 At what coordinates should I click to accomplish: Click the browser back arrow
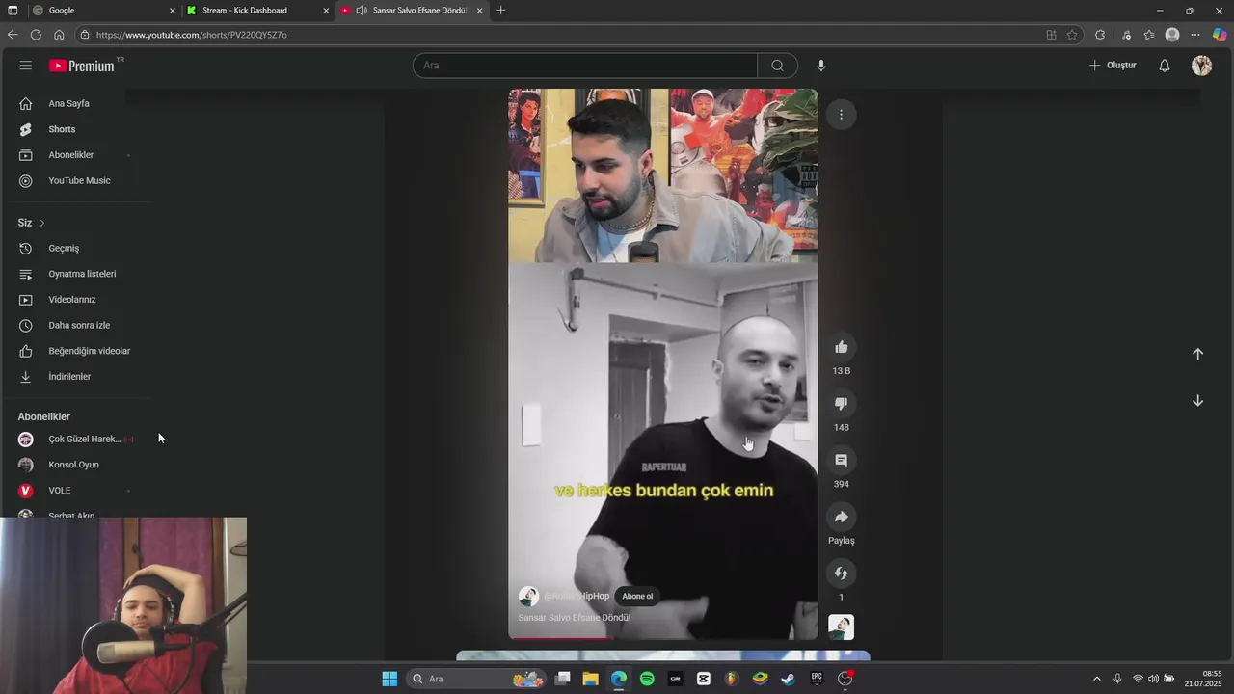click(13, 35)
